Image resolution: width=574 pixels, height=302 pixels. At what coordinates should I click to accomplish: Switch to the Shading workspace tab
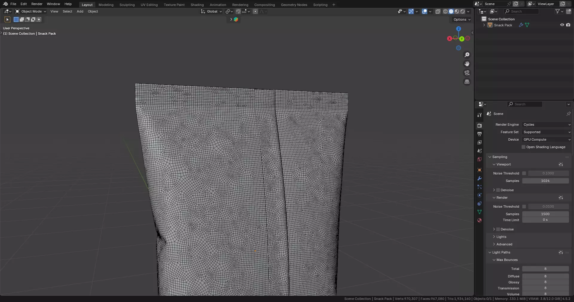[197, 5]
